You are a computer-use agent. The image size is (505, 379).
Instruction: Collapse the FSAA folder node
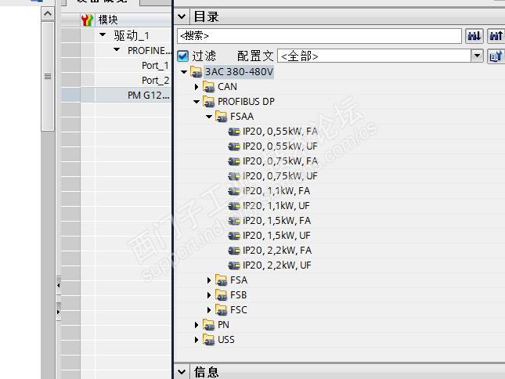tap(209, 117)
